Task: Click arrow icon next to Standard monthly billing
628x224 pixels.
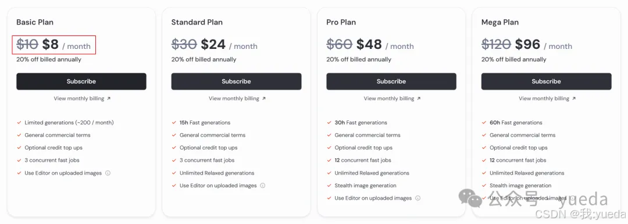Action: [263, 98]
